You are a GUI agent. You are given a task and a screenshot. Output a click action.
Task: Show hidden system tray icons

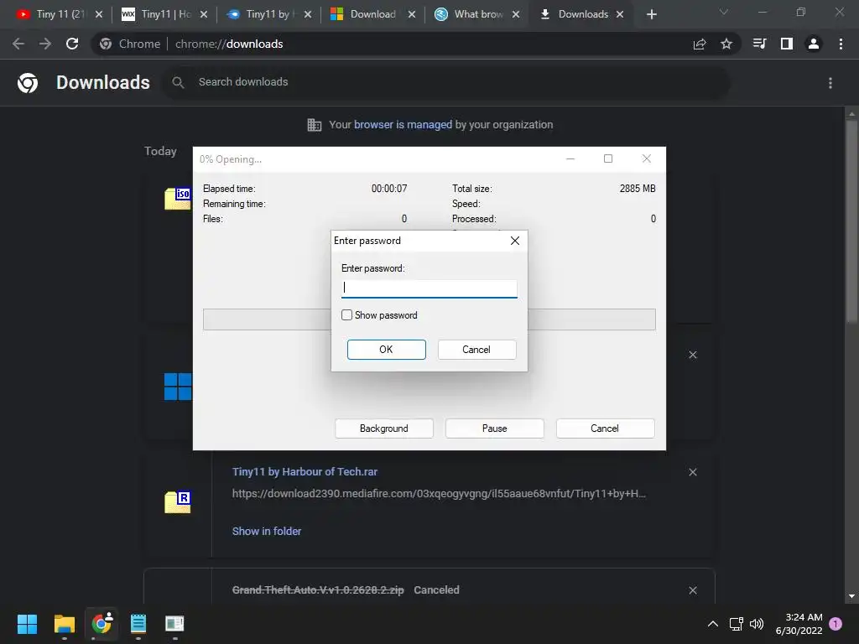pos(713,624)
